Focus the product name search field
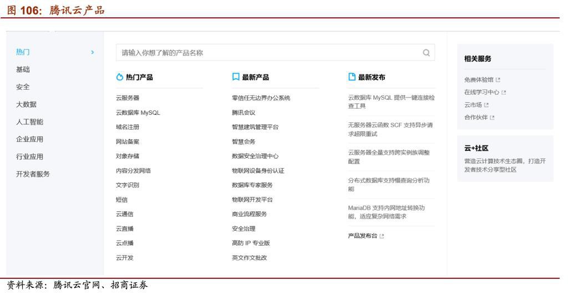The width and height of the screenshot is (568, 295). pos(275,53)
